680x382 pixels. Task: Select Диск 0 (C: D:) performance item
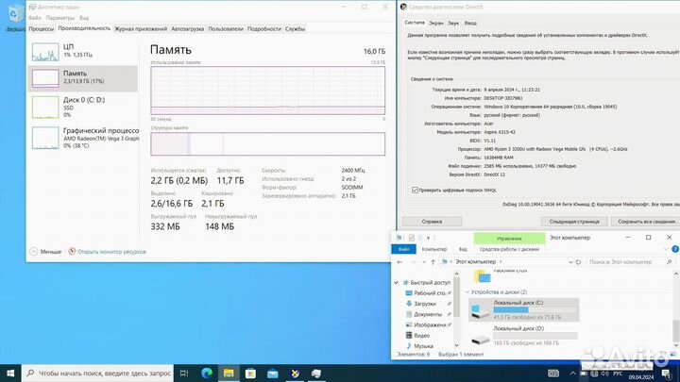(x=83, y=107)
